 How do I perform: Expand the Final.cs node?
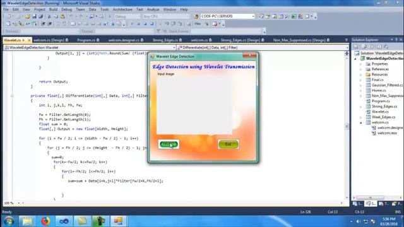pyautogui.click(x=361, y=80)
